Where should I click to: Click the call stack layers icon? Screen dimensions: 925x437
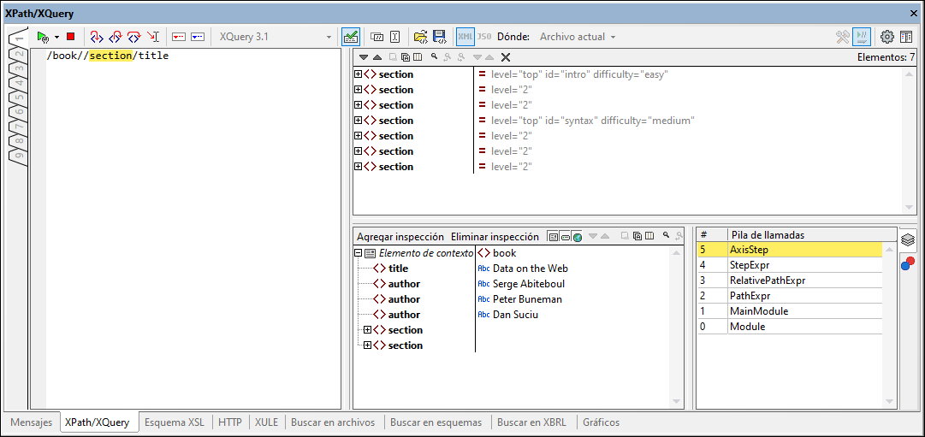(x=908, y=239)
